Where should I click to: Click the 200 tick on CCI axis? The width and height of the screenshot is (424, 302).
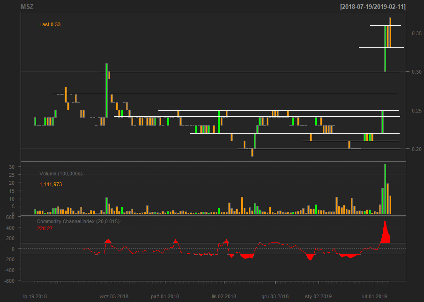tap(10, 238)
